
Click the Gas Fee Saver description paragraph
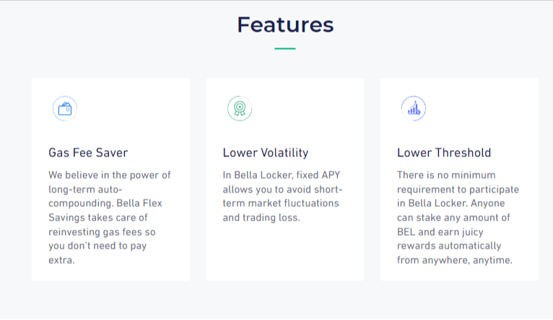(x=110, y=218)
